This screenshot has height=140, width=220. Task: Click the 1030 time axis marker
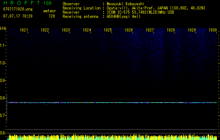pos(213,30)
